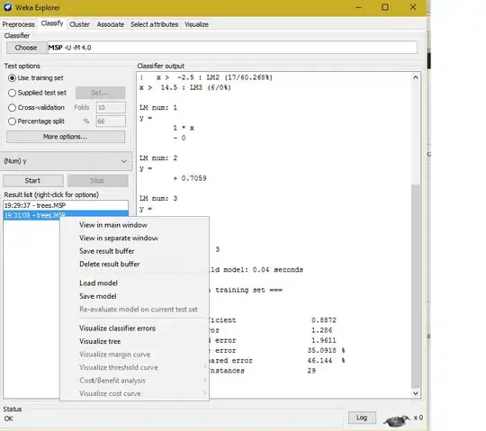
Task: Select the Cross-validation radio button
Action: [x=12, y=107]
